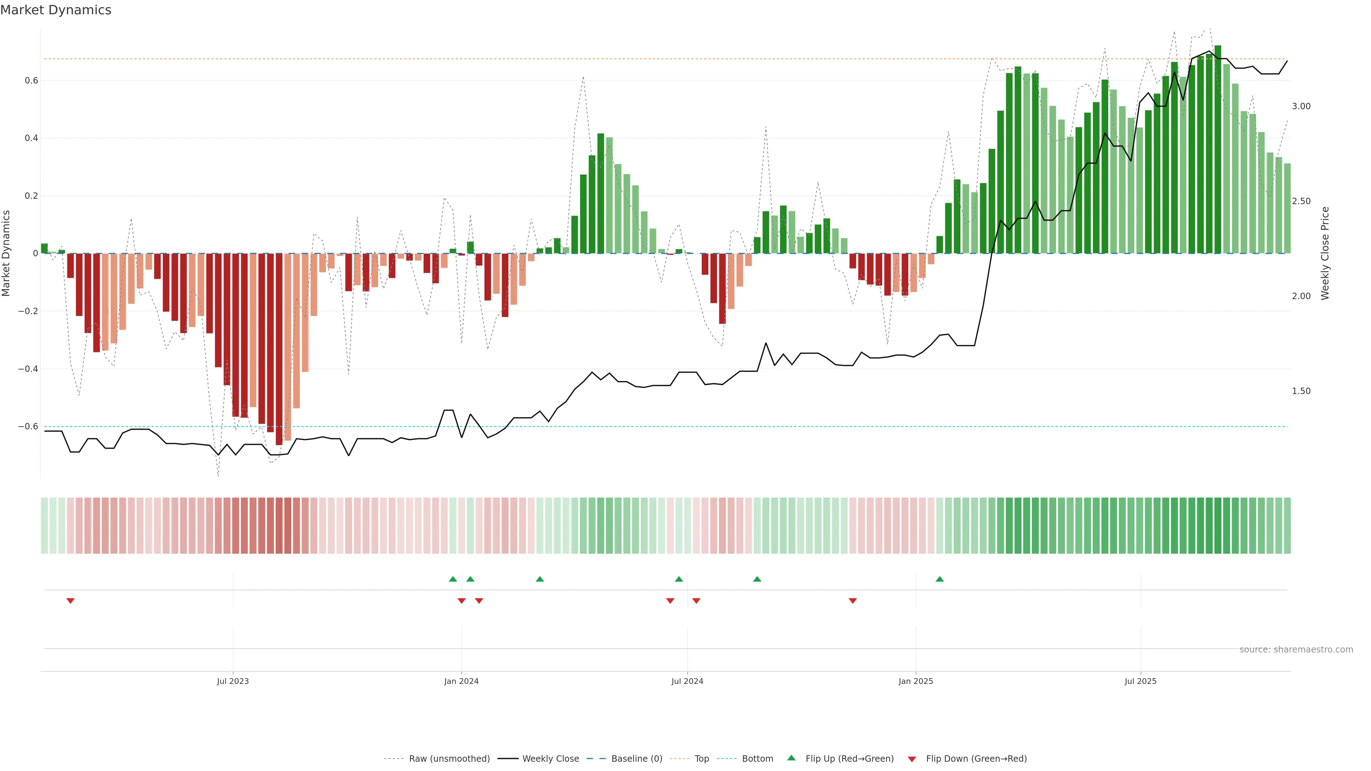Click the Jul 2025 x-axis label

[1140, 681]
